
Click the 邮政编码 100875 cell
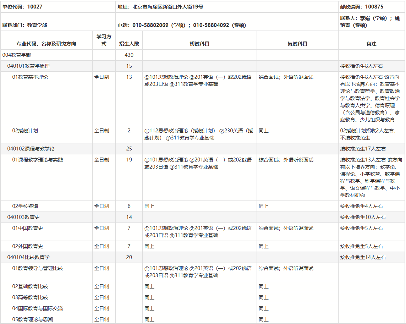(x=361, y=7)
